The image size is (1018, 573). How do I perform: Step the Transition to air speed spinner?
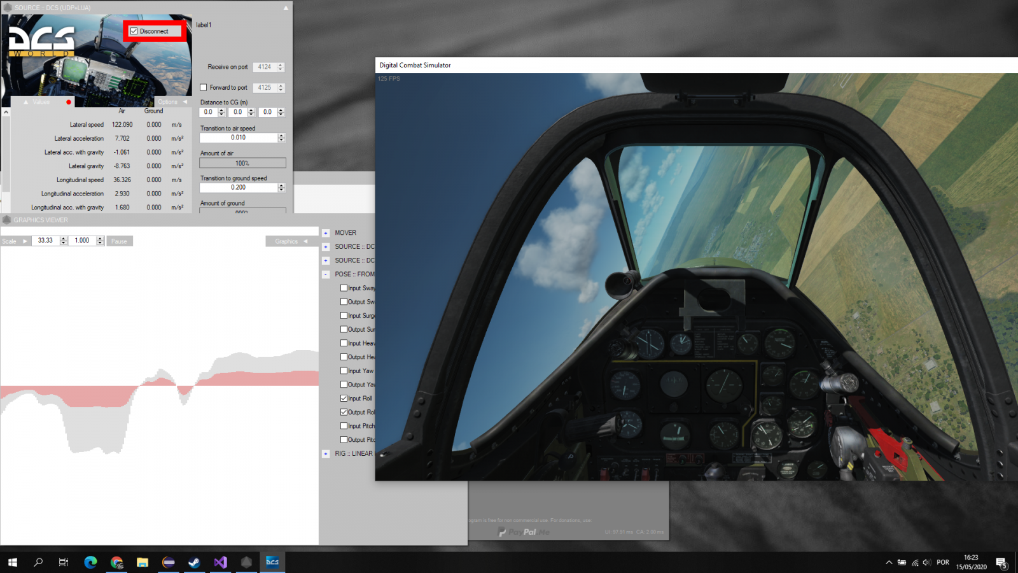281,138
